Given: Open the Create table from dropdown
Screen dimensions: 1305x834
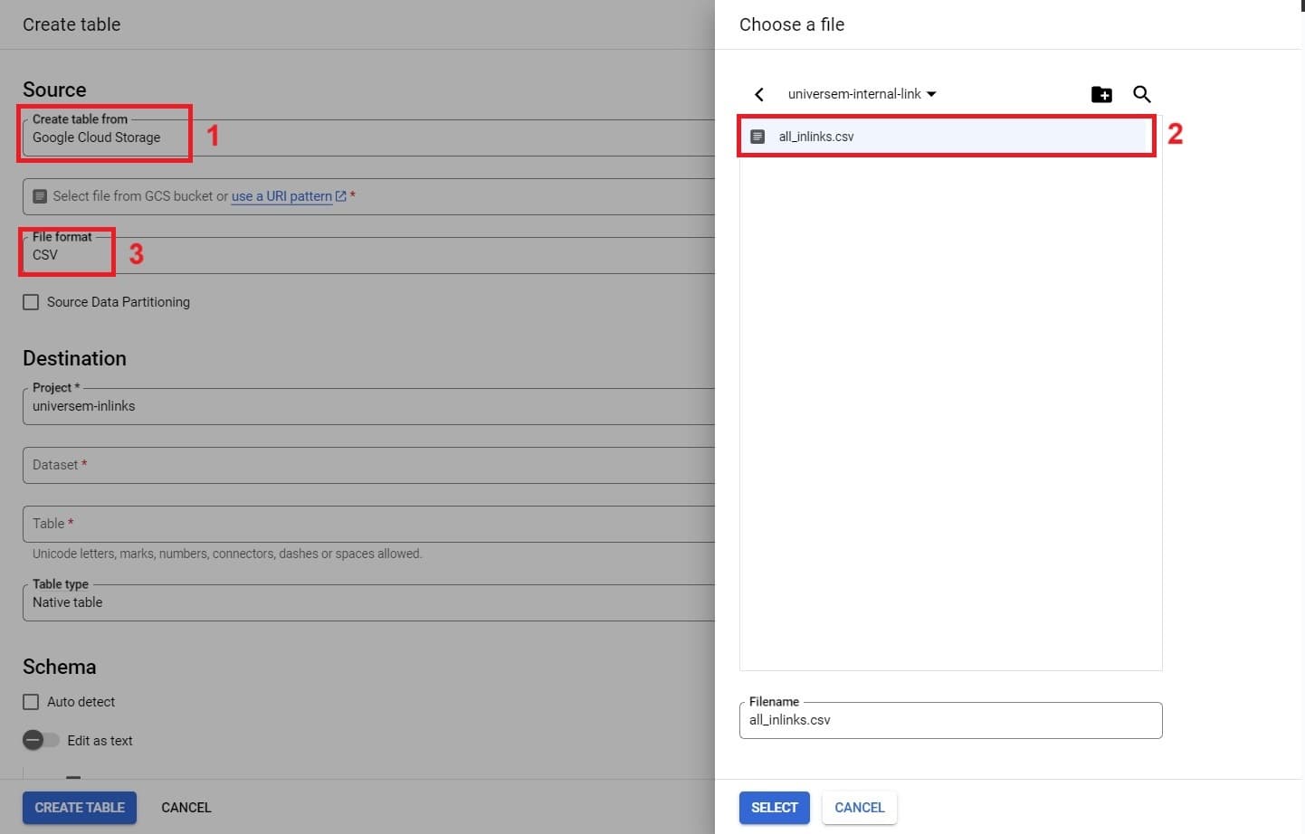Looking at the screenshot, I should click(x=362, y=137).
